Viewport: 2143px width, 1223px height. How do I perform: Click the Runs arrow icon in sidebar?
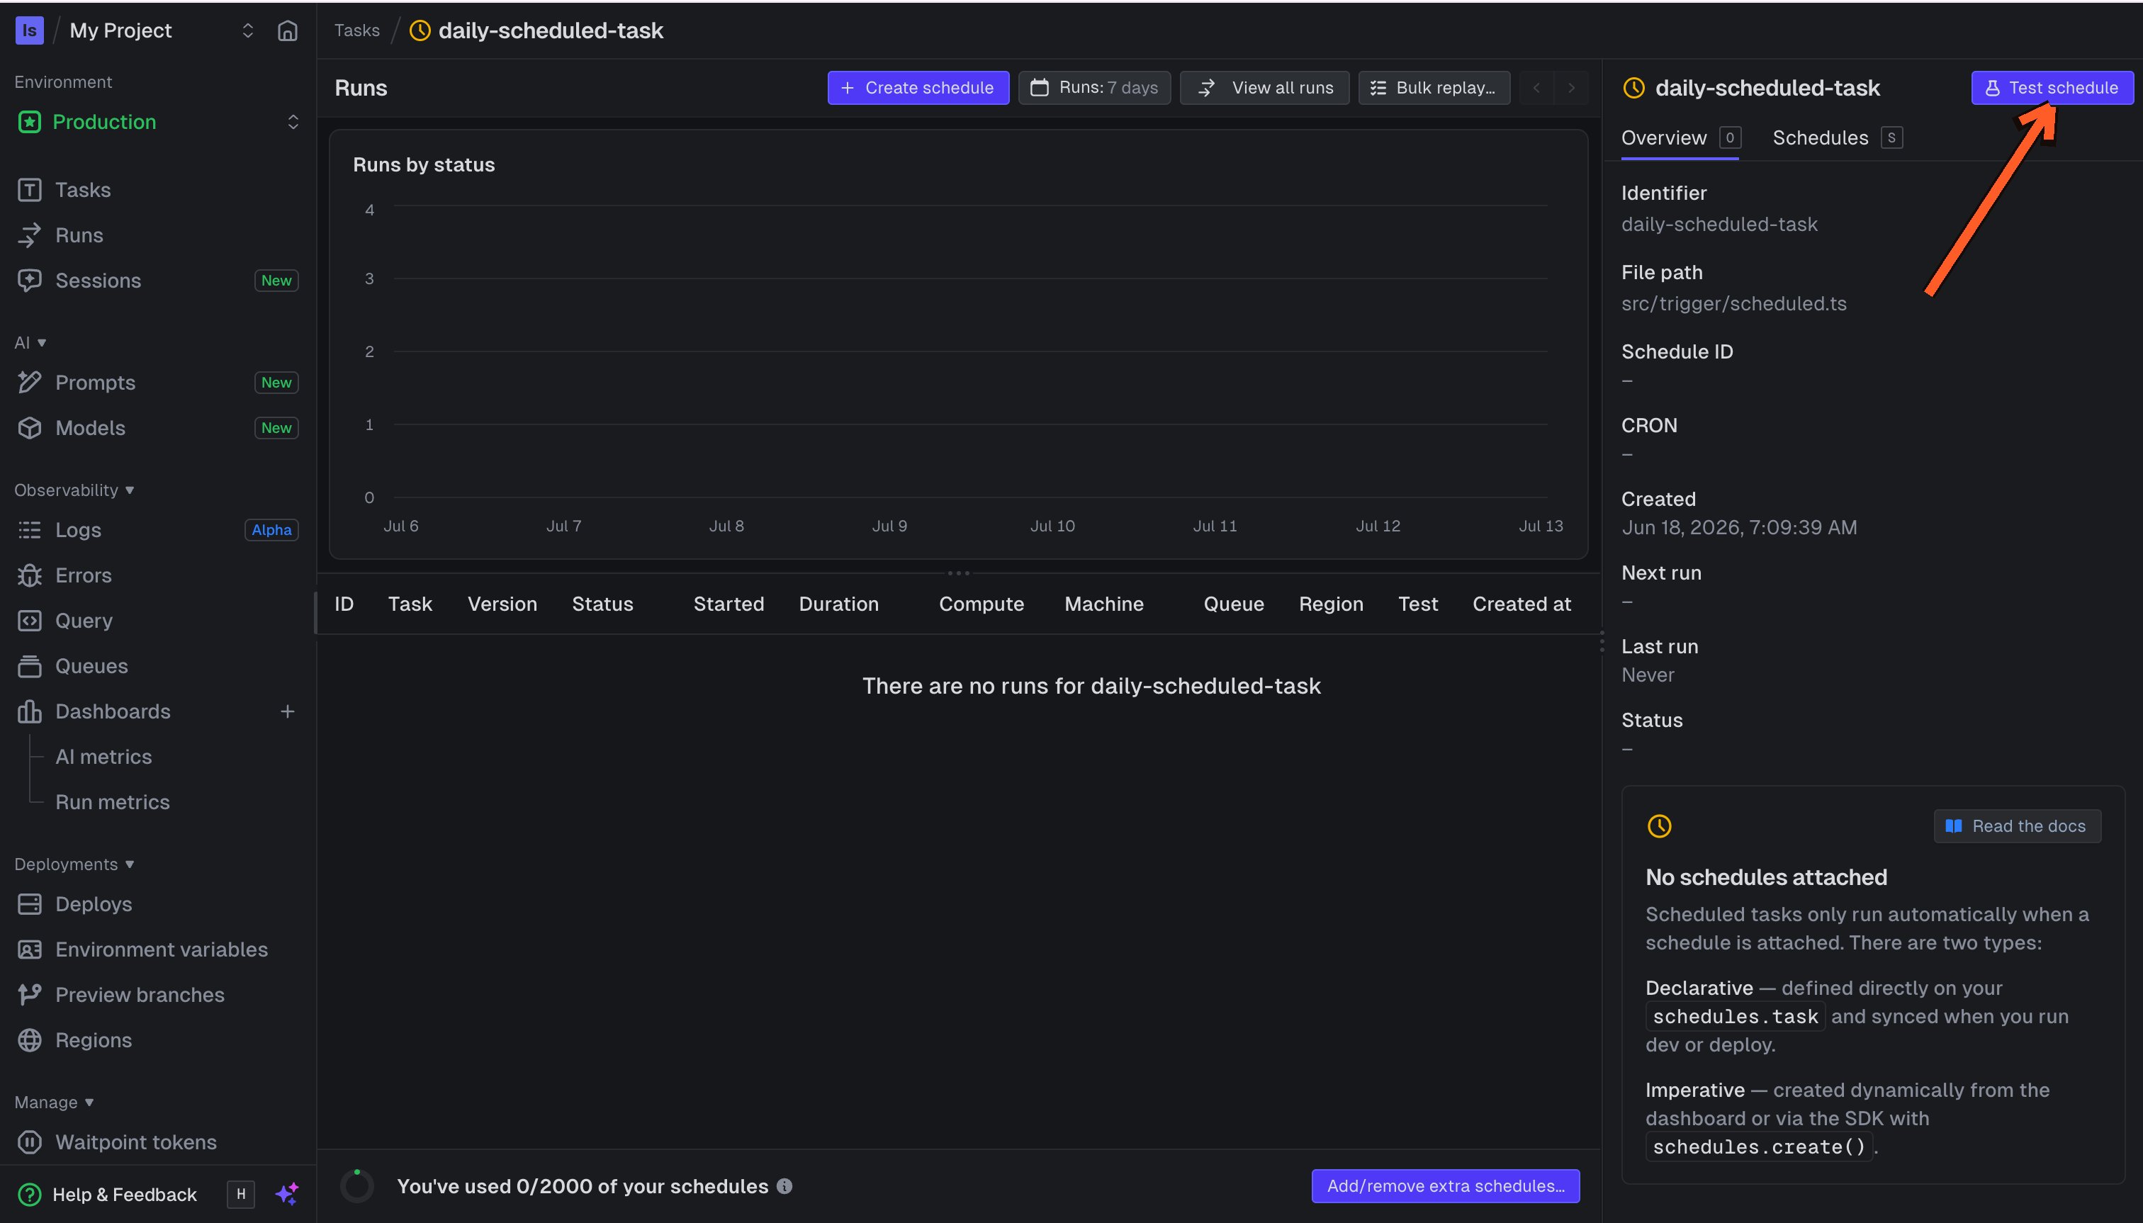[29, 235]
